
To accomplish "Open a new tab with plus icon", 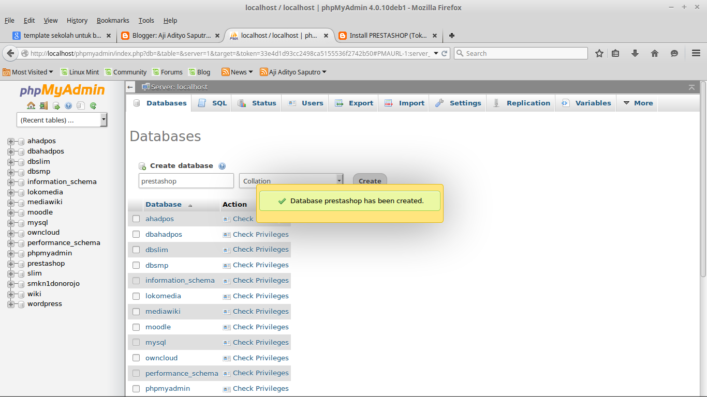I will coord(452,36).
